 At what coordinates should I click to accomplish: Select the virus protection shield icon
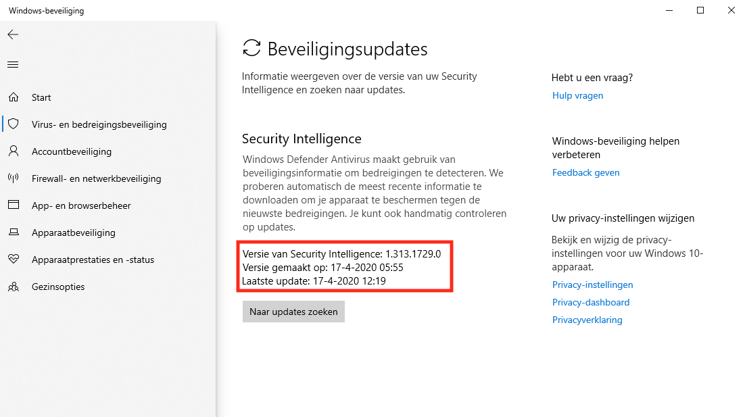click(x=13, y=124)
